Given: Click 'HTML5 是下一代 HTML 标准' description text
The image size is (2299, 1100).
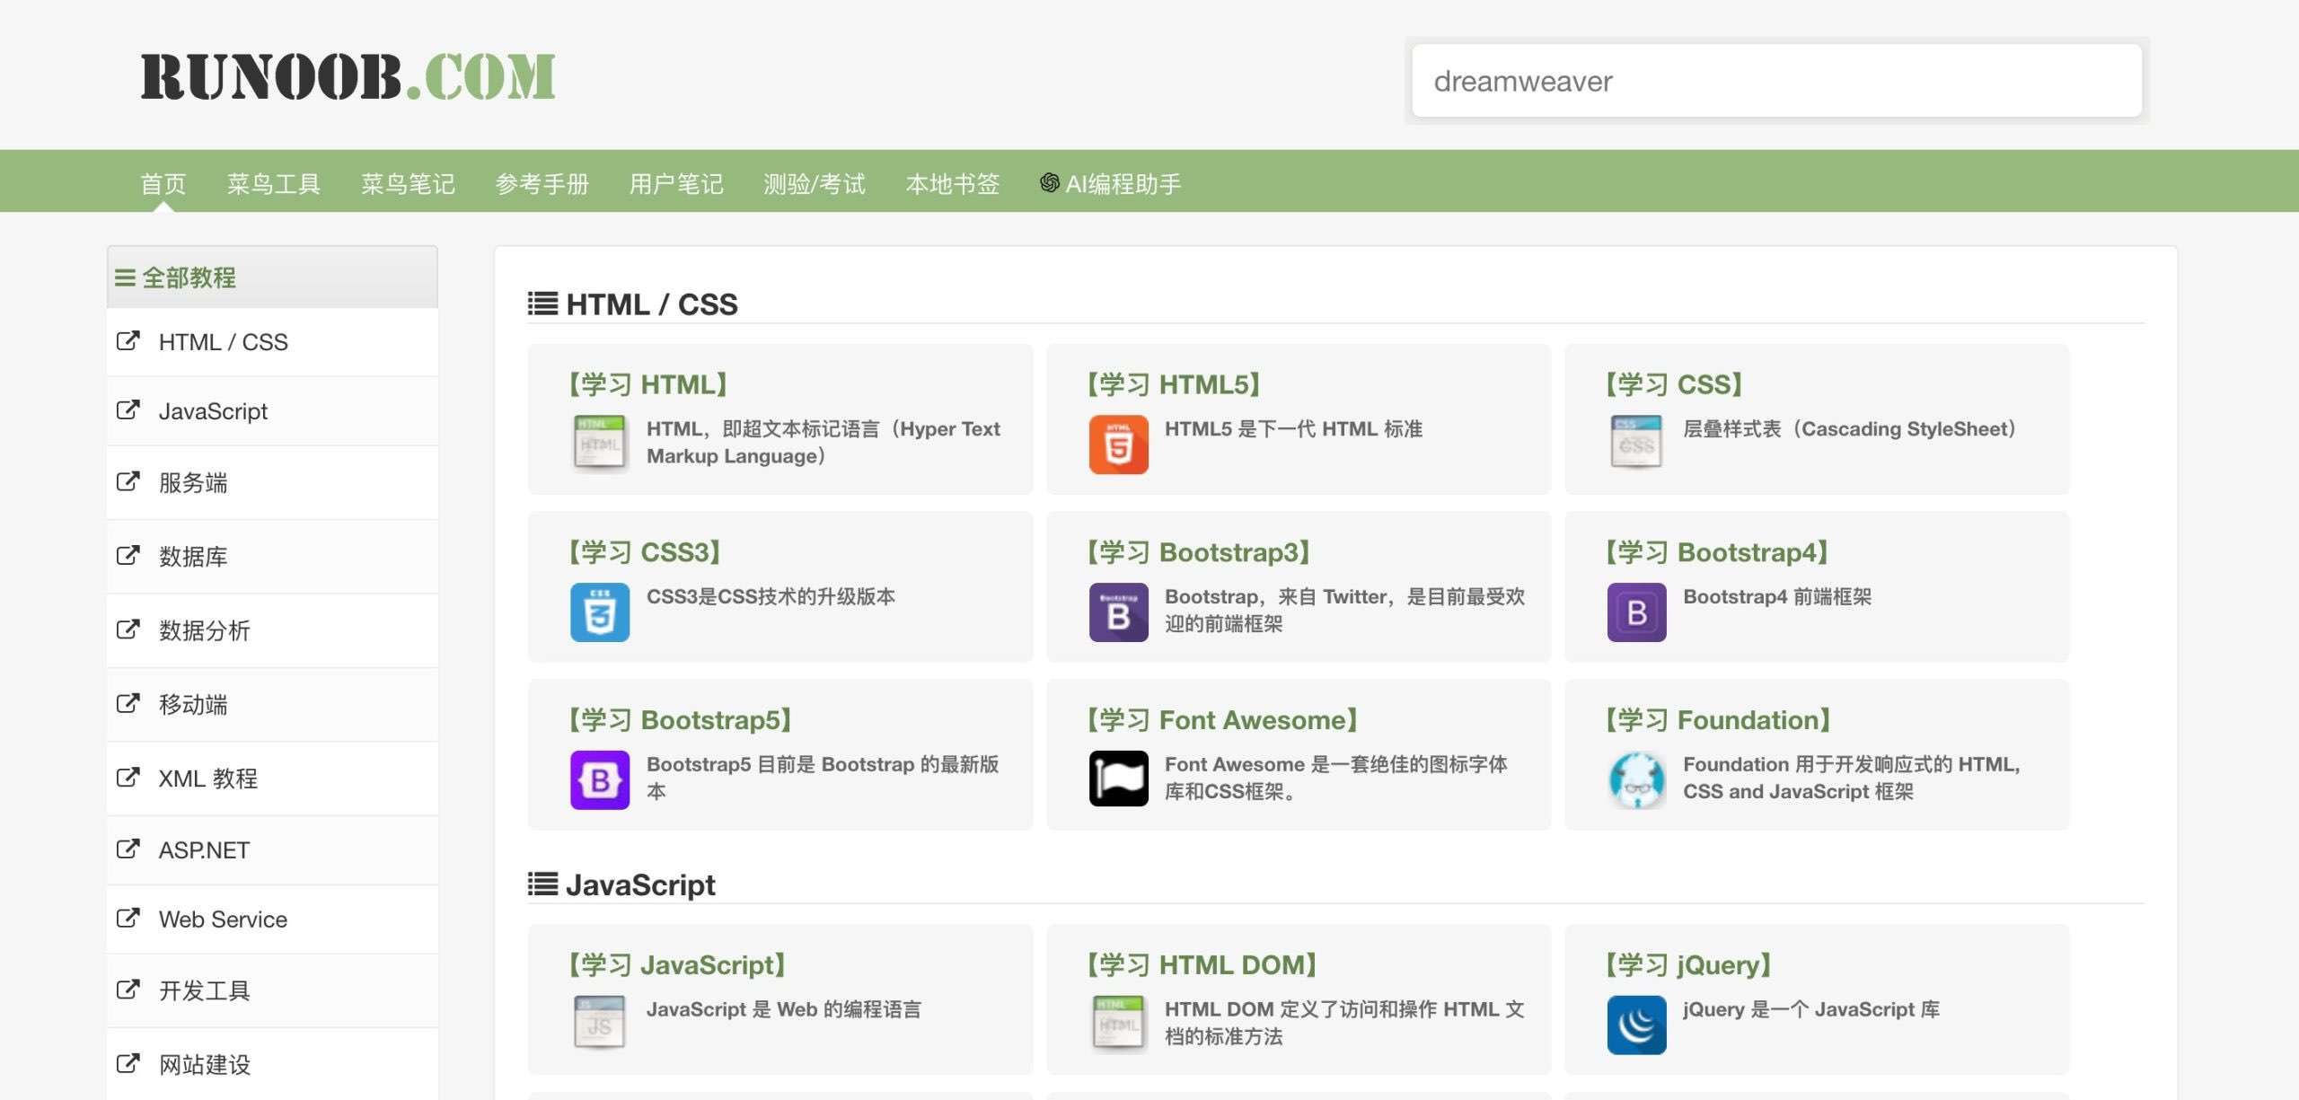Looking at the screenshot, I should pyautogui.click(x=1293, y=429).
